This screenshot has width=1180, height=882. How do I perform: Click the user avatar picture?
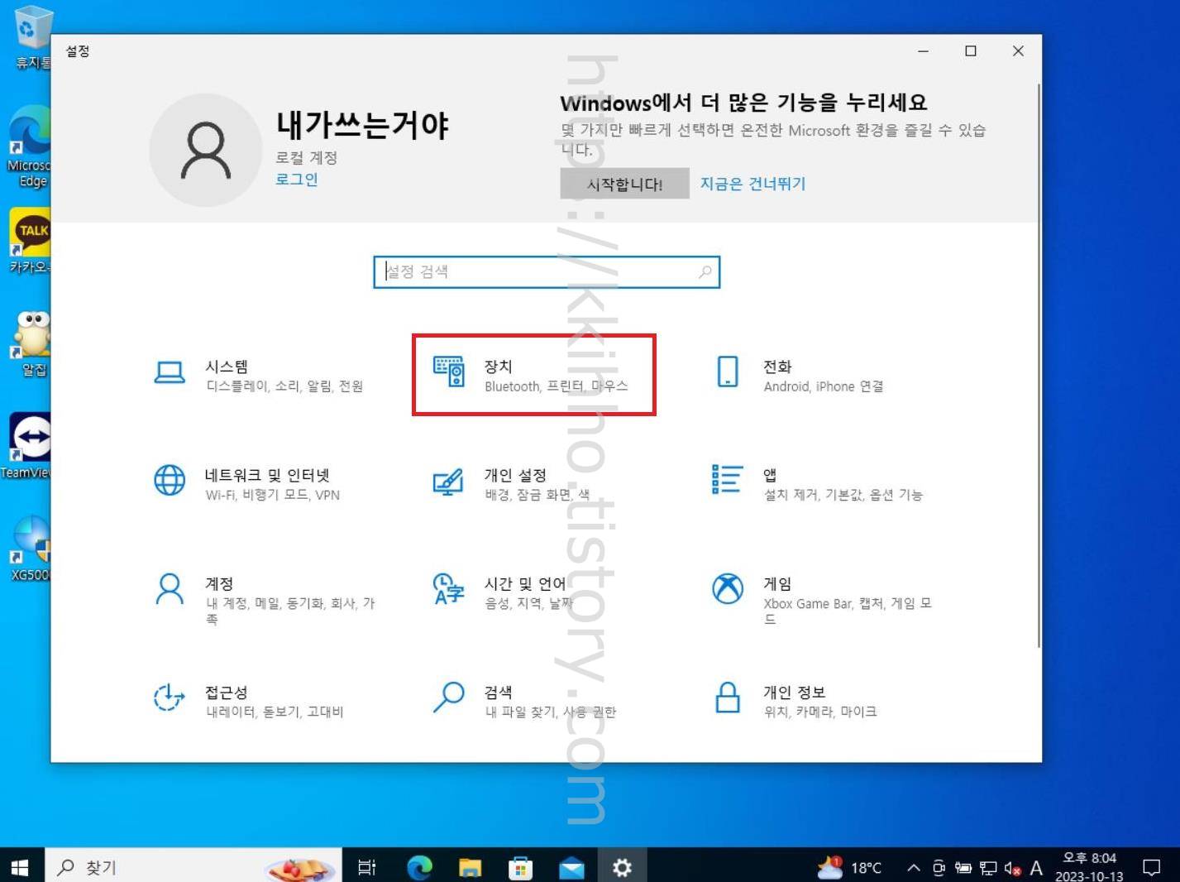coord(206,150)
